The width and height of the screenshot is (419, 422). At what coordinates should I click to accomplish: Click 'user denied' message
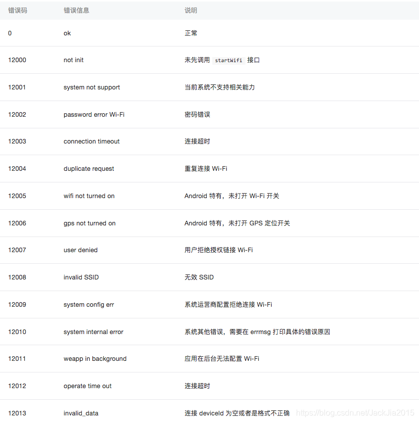pyautogui.click(x=81, y=250)
